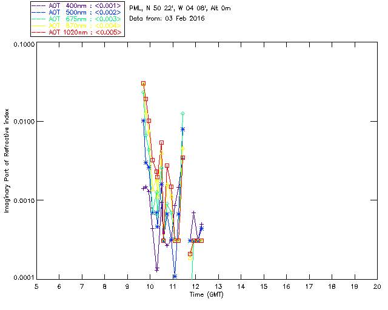Screen dimensions: 388x310
Task: Click the 0.0010 y-axis tick label
Action: click(x=24, y=200)
